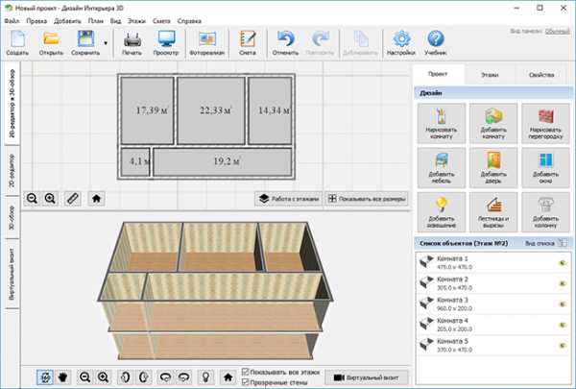Image resolution: width=576 pixels, height=389 pixels.
Task: Click the Печать printer icon
Action: pos(132,43)
